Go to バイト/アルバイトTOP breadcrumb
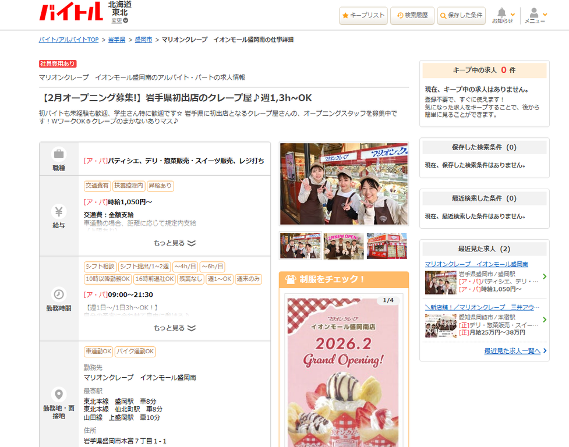Viewport: 569px width, 447px height. click(x=69, y=40)
